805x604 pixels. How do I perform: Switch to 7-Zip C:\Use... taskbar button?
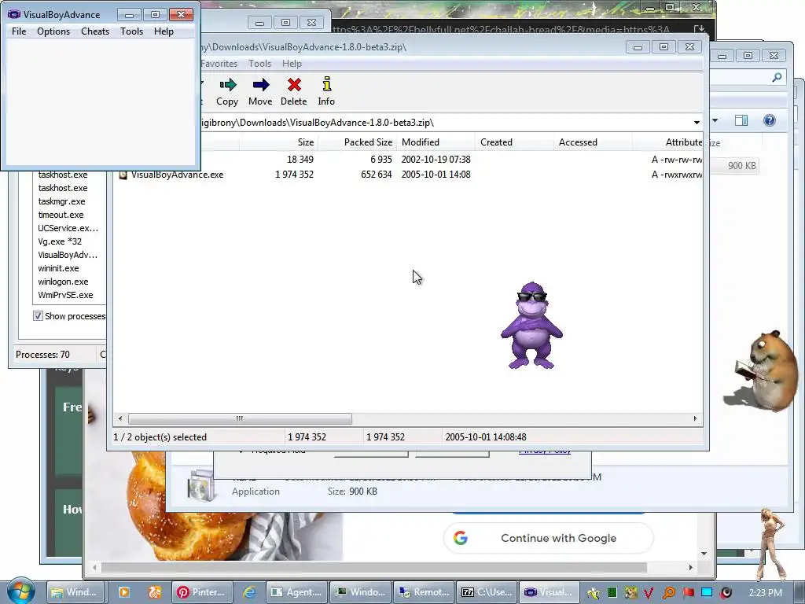click(487, 592)
